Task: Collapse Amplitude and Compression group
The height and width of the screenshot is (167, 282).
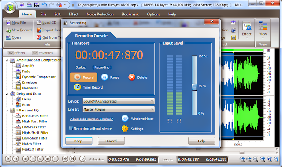Action: pyautogui.click(x=7, y=60)
